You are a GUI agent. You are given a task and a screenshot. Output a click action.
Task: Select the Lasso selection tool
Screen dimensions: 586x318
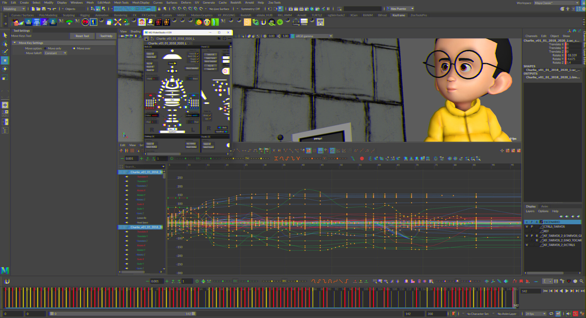(x=5, y=44)
